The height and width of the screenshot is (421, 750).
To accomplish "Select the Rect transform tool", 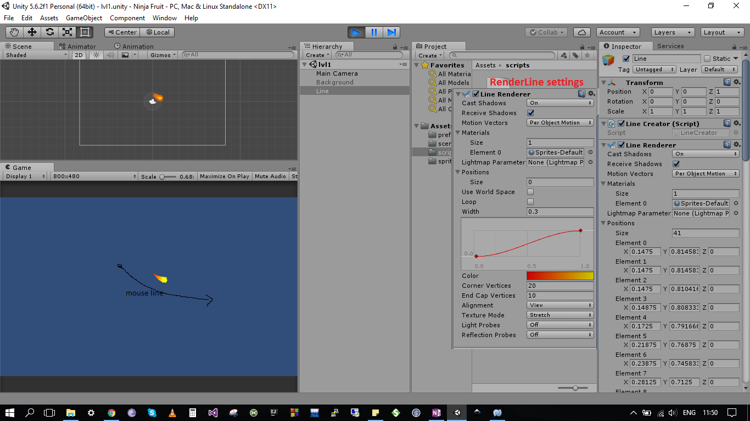I will (x=85, y=32).
